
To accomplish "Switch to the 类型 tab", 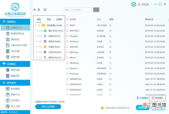I will [x=39, y=19].
